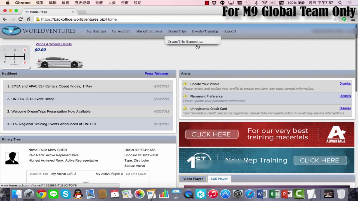Open Launchpad rocket in the dock
The width and height of the screenshot is (358, 201).
click(x=29, y=194)
